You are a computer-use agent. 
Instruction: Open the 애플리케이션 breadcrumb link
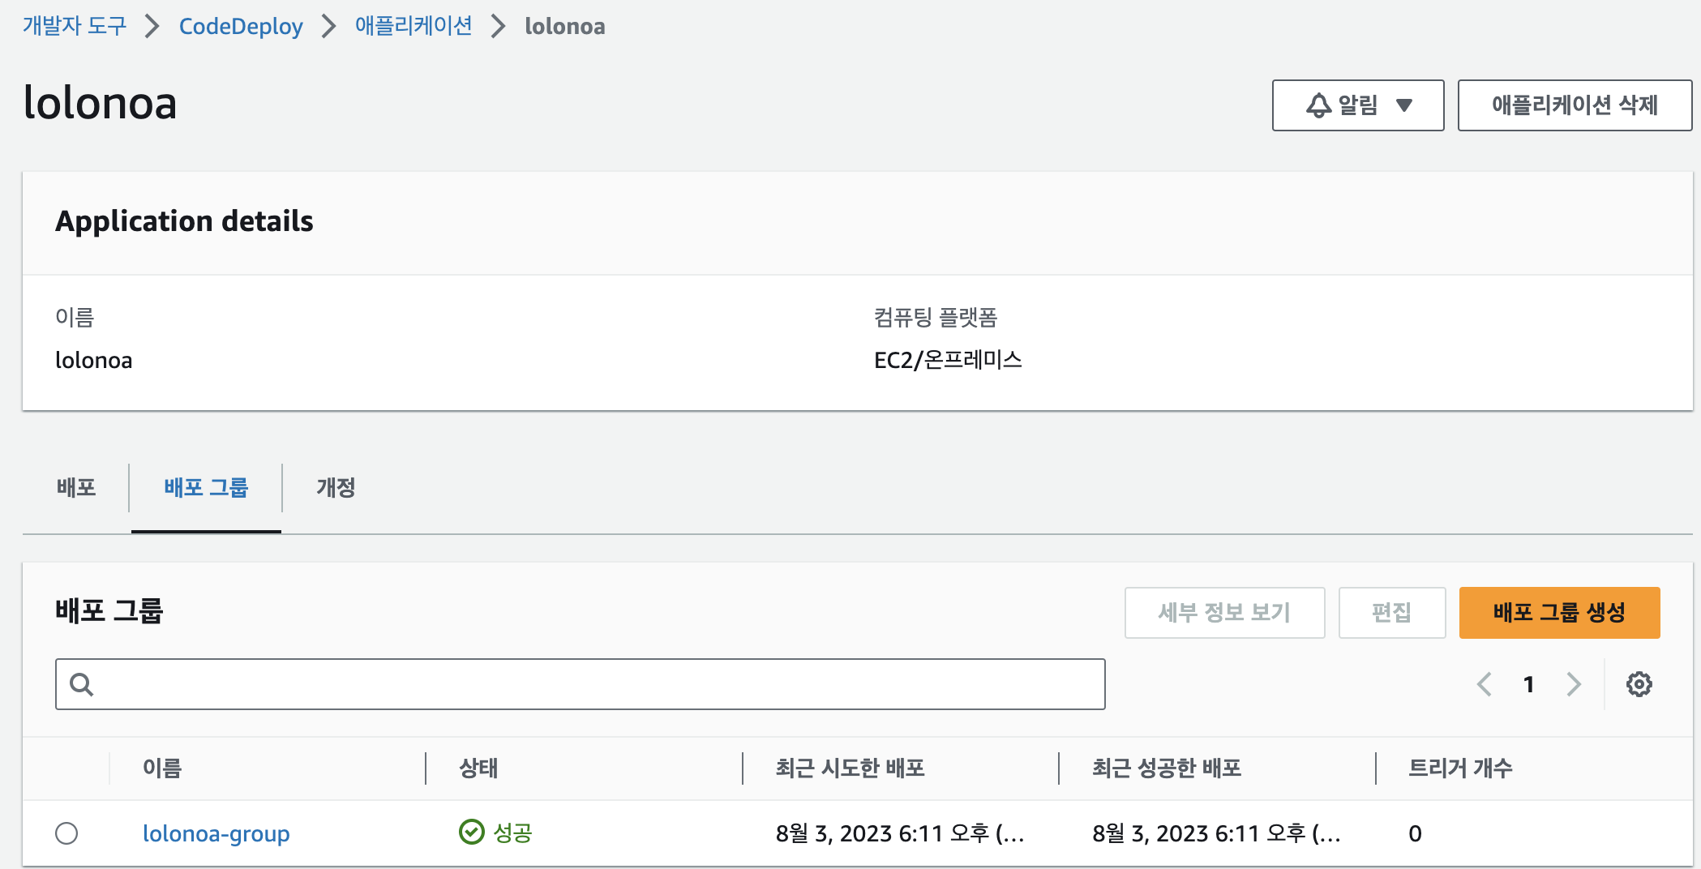click(x=413, y=26)
